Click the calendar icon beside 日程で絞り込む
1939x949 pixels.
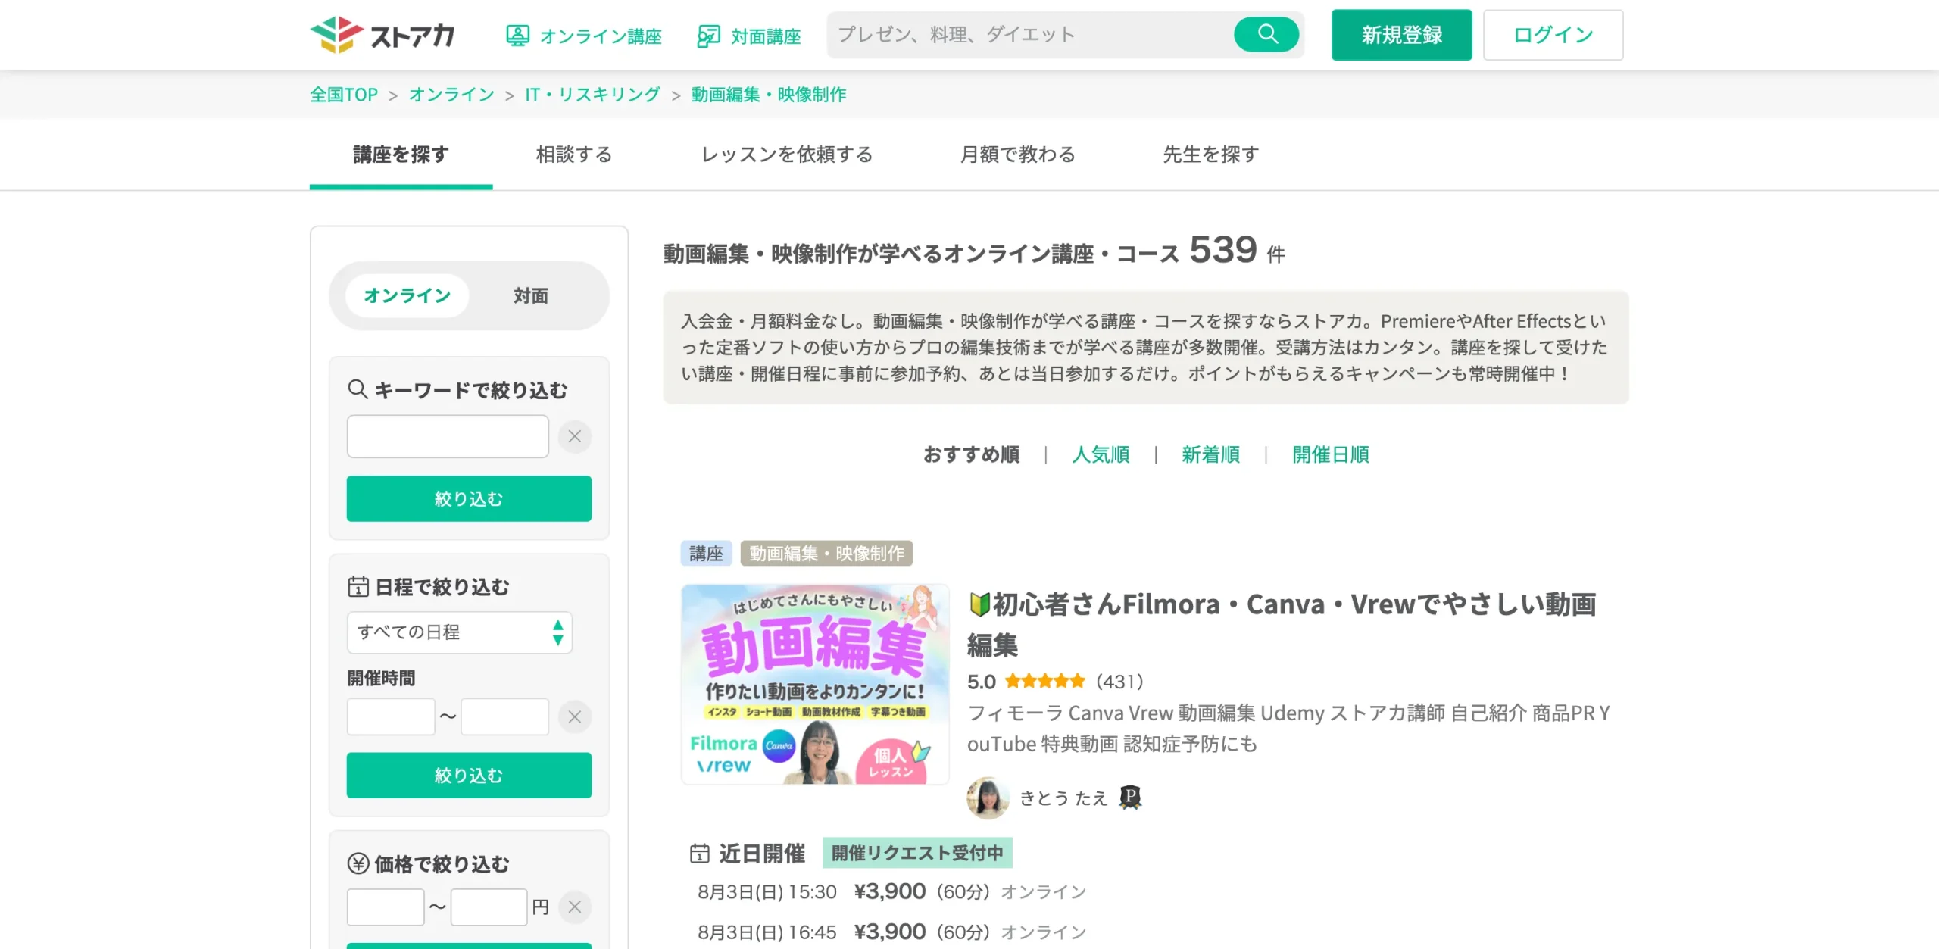pos(358,586)
